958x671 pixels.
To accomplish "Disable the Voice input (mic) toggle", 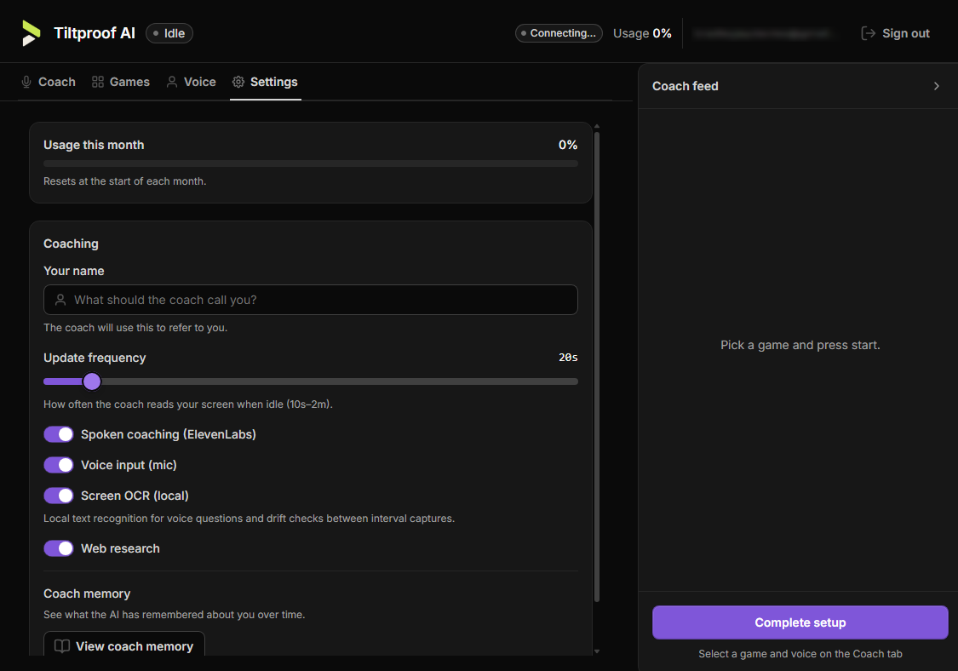I will (59, 465).
